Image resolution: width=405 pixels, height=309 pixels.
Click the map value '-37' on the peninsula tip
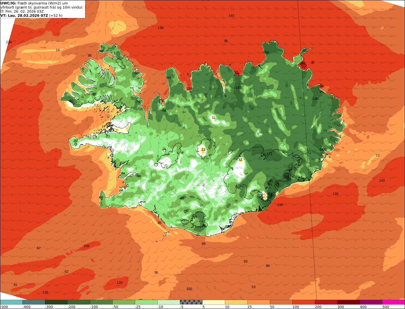click(75, 141)
